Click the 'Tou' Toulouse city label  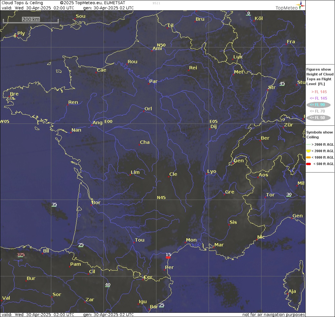pos(140,240)
